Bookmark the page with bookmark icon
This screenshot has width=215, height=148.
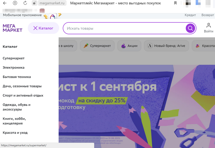pyautogui.click(x=175, y=3)
